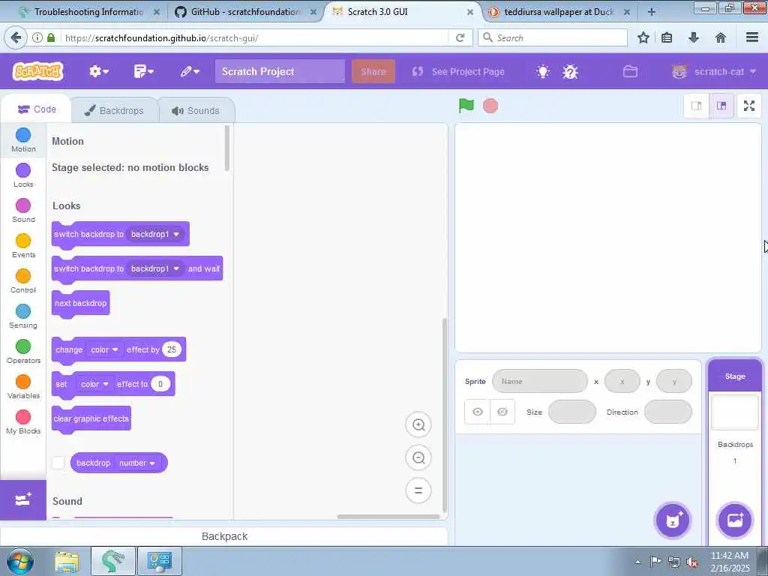768x576 pixels.
Task: Click the Choose a Sprite cat button
Action: point(673,520)
